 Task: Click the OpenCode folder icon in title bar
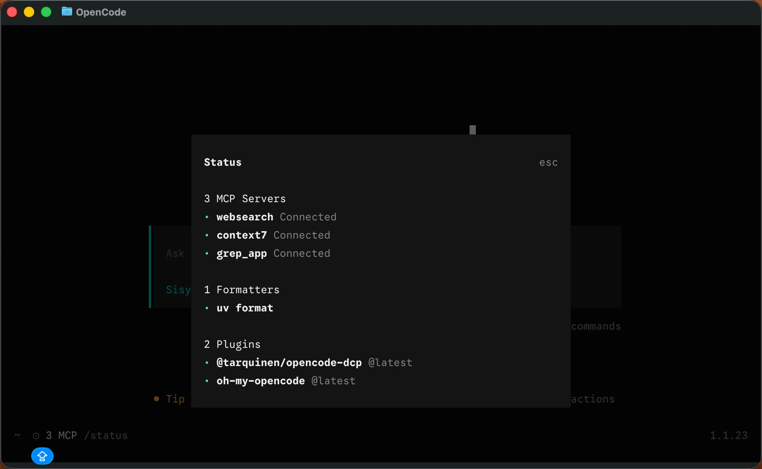tap(67, 12)
